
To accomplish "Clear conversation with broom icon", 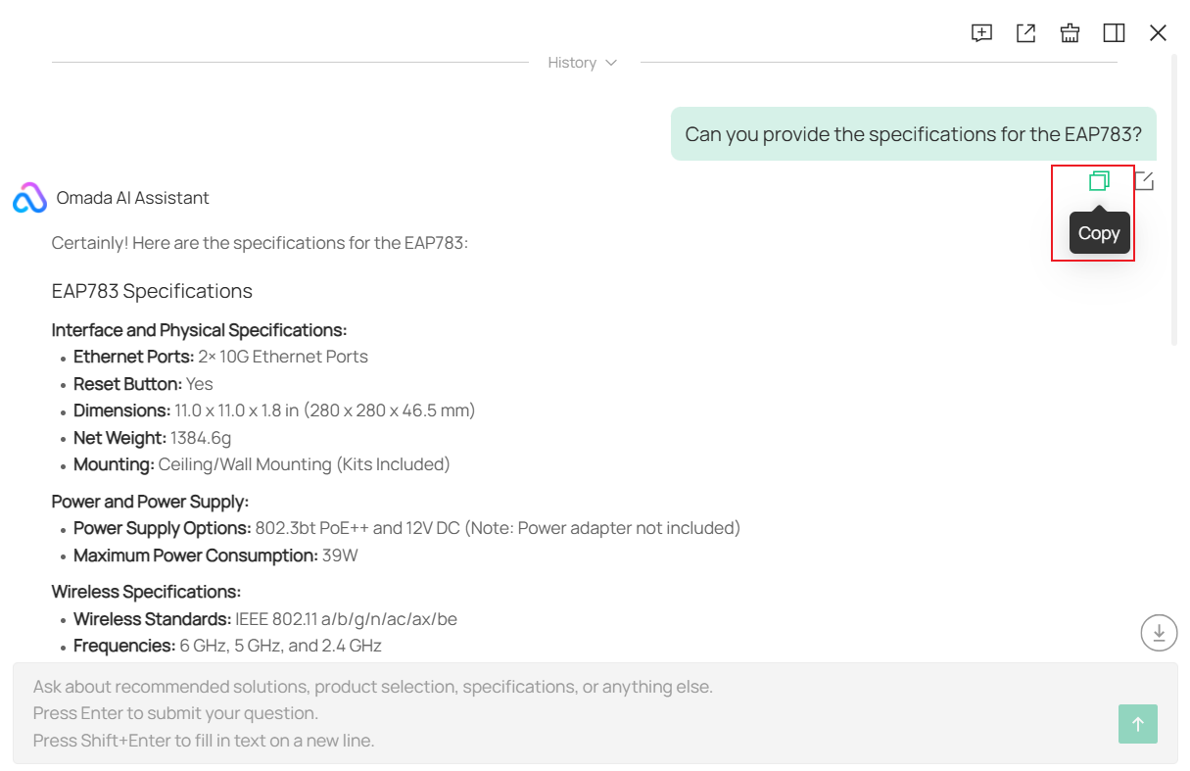I will (1070, 33).
